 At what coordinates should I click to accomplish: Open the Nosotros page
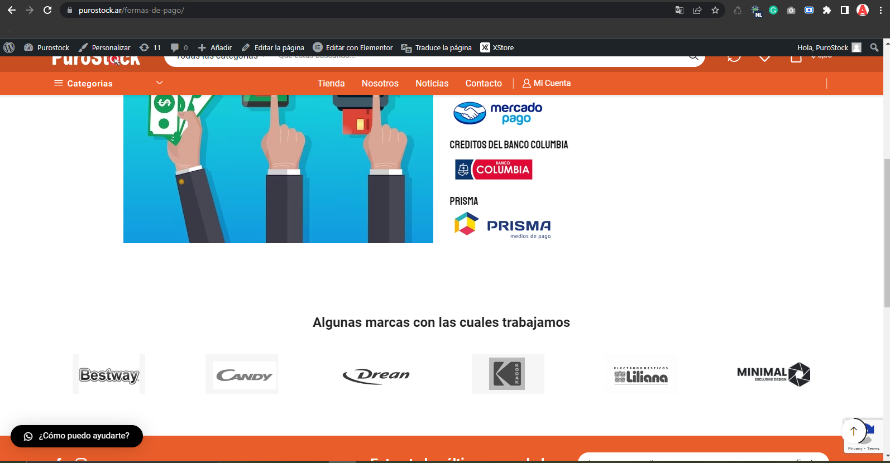[380, 83]
